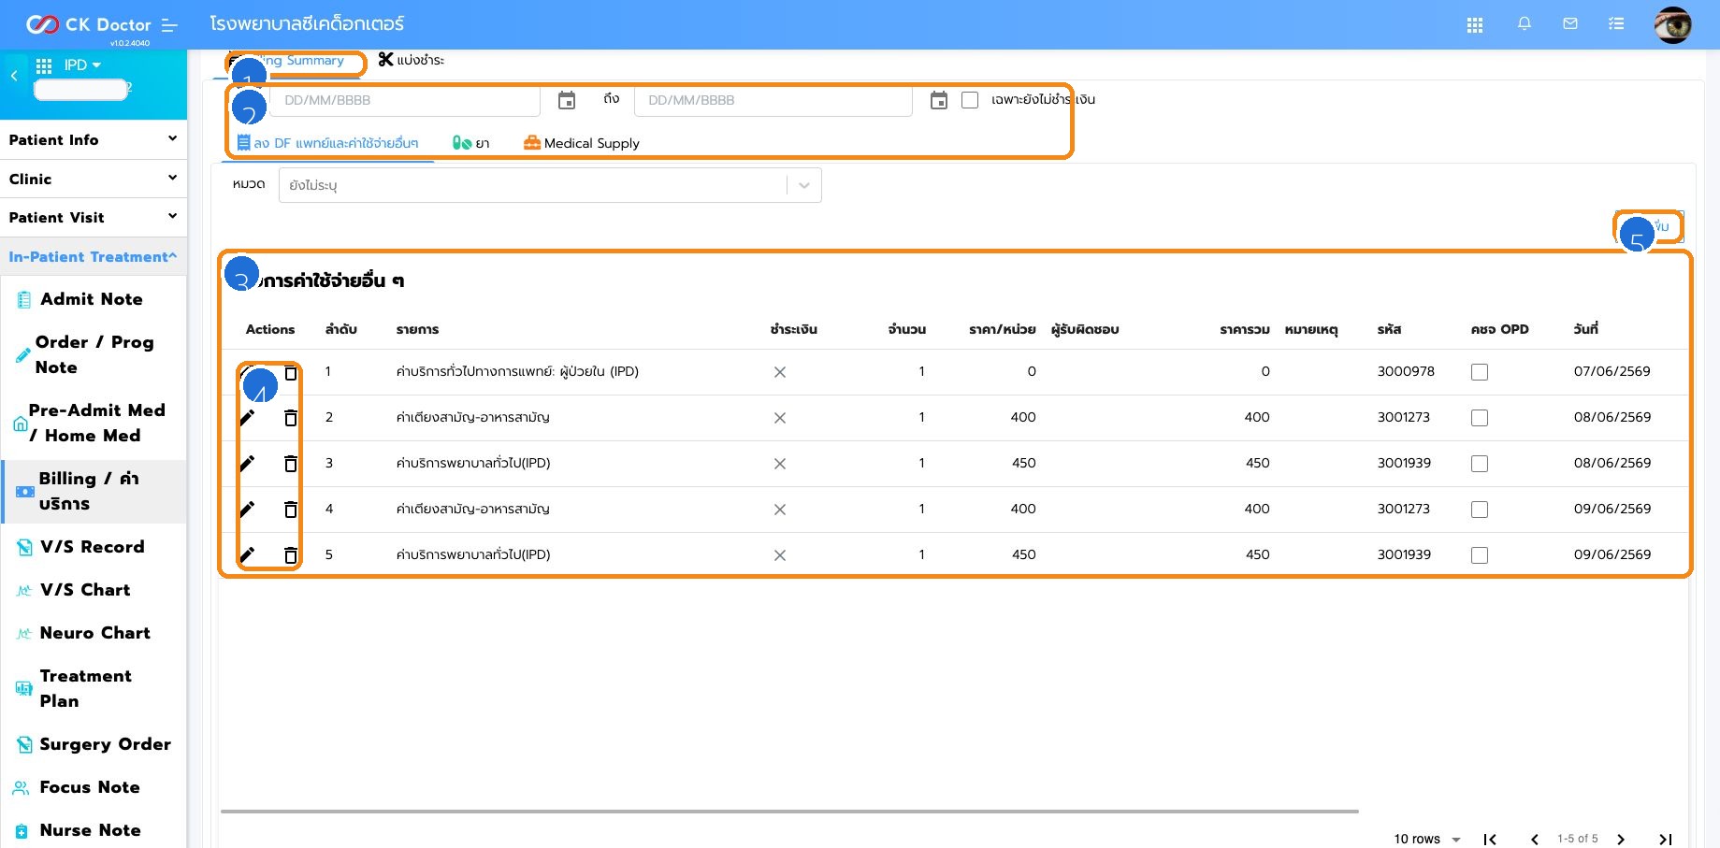Delete row 3 ค่าบริการพยาบาลทั่วไป
The image size is (1720, 848).
[291, 464]
